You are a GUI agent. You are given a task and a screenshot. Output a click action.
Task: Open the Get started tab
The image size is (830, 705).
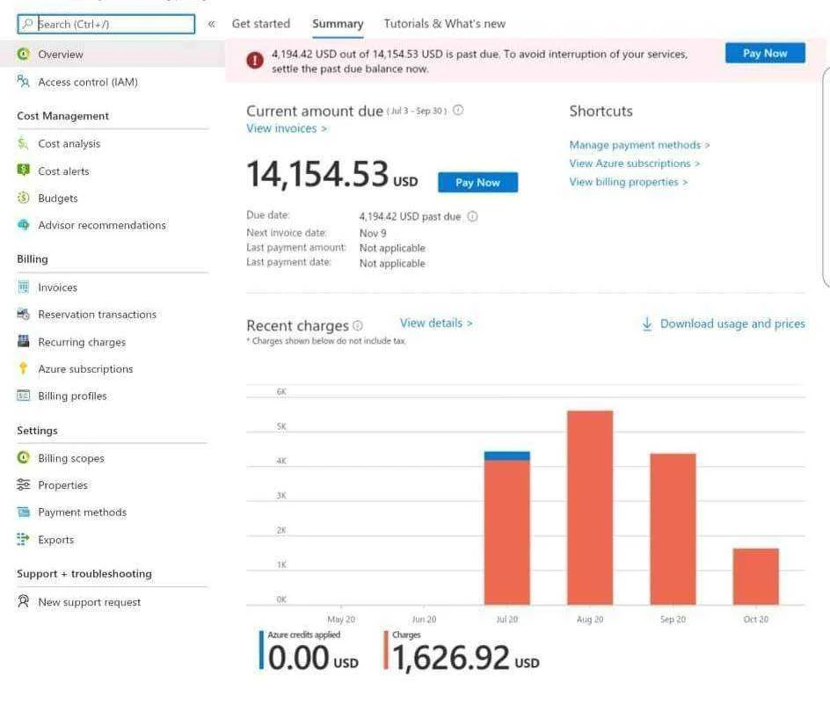point(261,24)
